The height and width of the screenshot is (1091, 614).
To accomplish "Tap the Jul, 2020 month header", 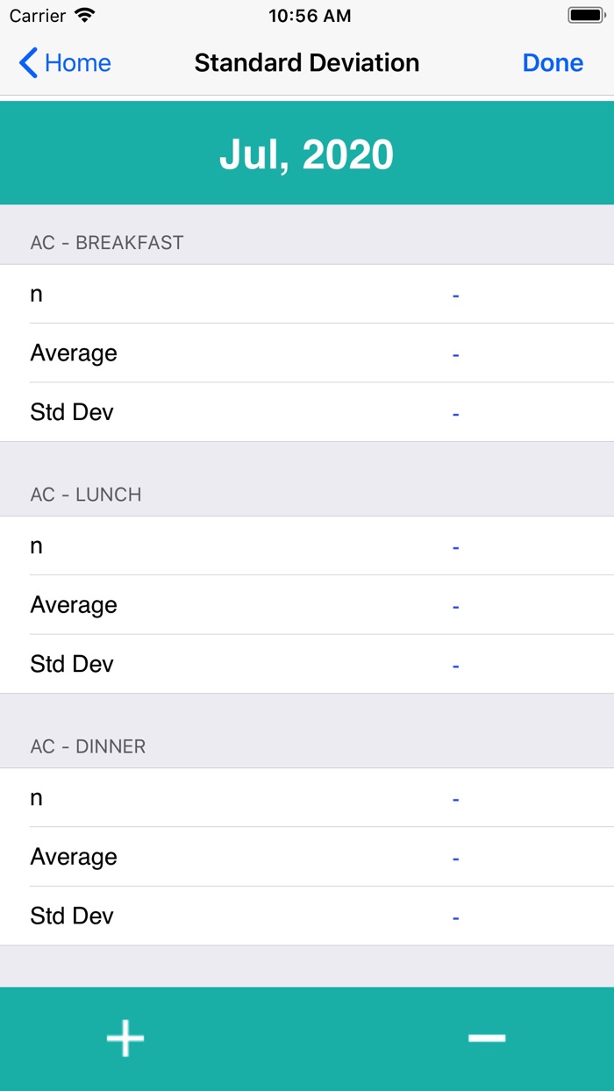I will pos(307,154).
